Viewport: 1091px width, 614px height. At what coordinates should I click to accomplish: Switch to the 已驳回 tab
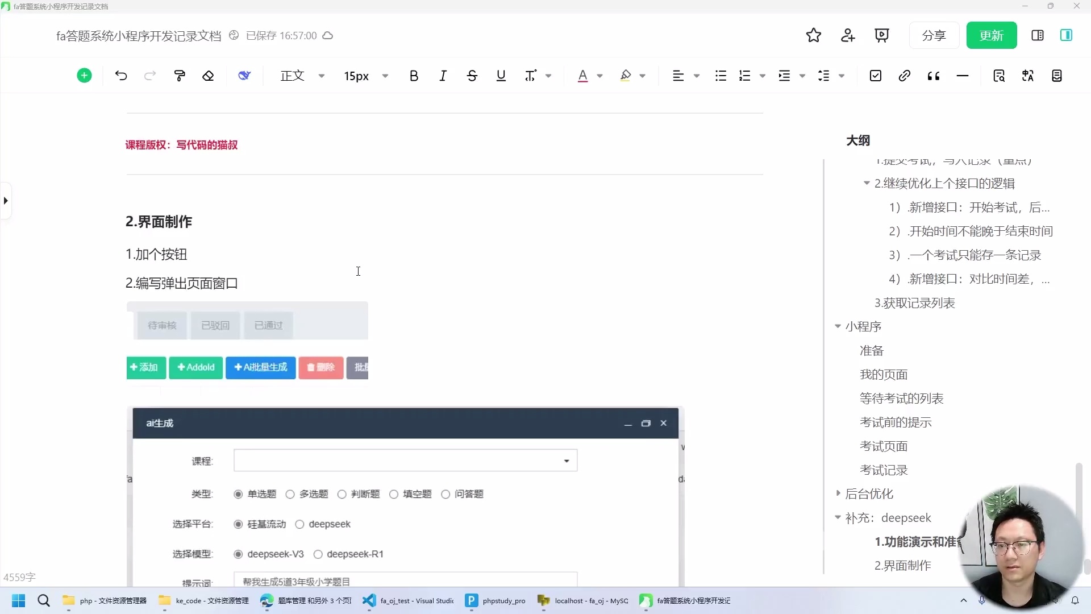coord(215,325)
